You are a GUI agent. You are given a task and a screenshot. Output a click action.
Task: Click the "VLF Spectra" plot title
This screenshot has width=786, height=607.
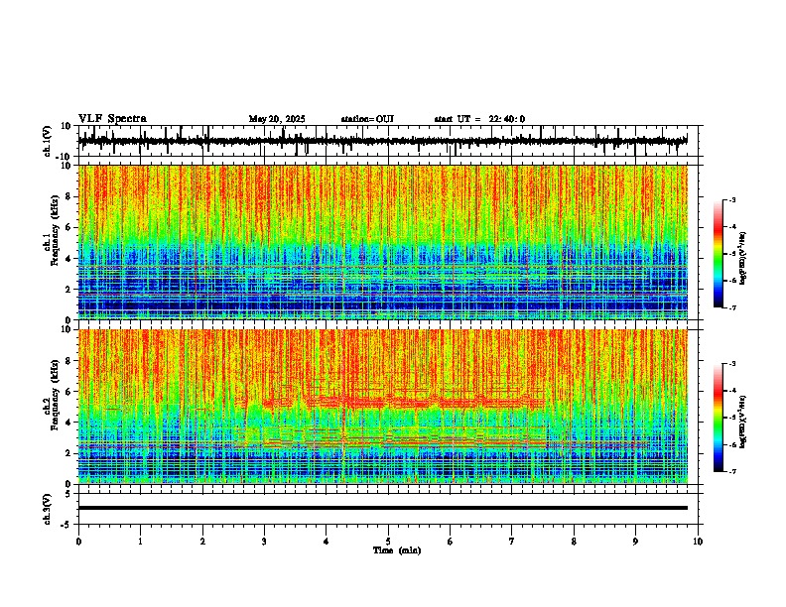point(112,118)
